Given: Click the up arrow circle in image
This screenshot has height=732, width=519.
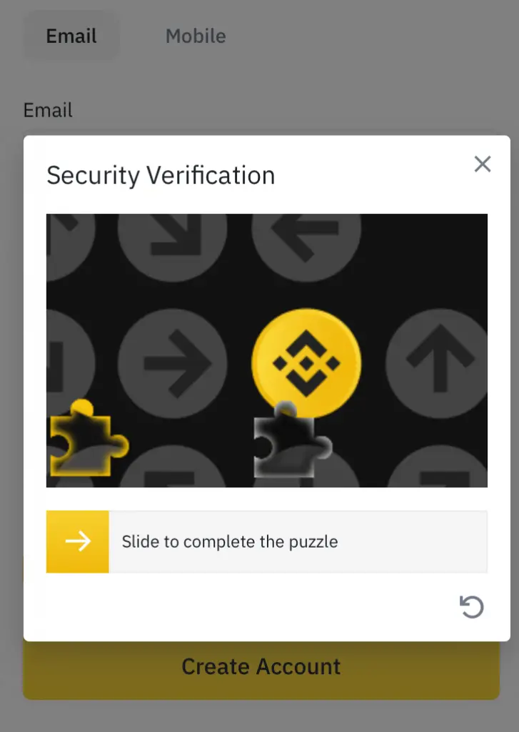Looking at the screenshot, I should [439, 363].
